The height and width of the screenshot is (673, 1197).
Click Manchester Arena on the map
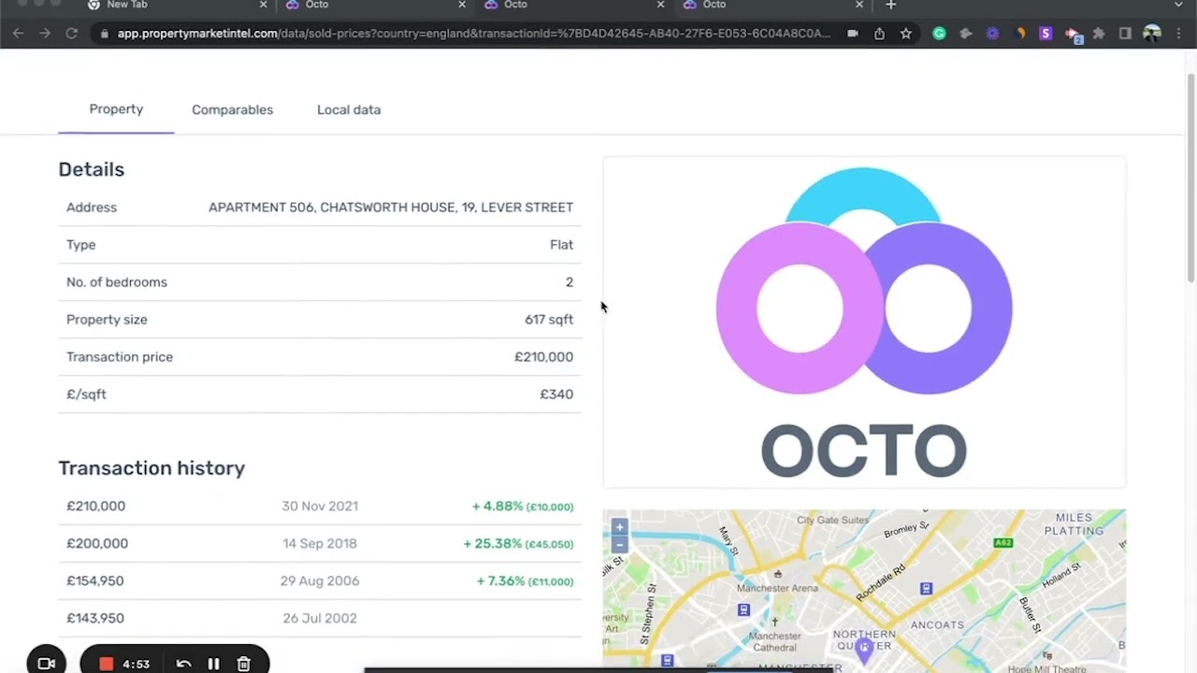pyautogui.click(x=776, y=588)
